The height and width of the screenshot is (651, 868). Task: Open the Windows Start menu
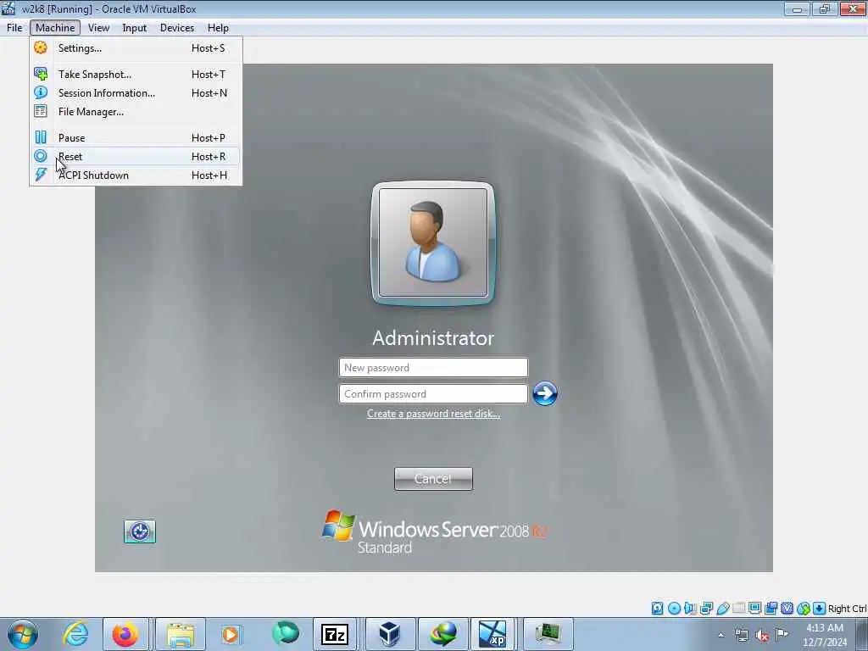click(23, 634)
